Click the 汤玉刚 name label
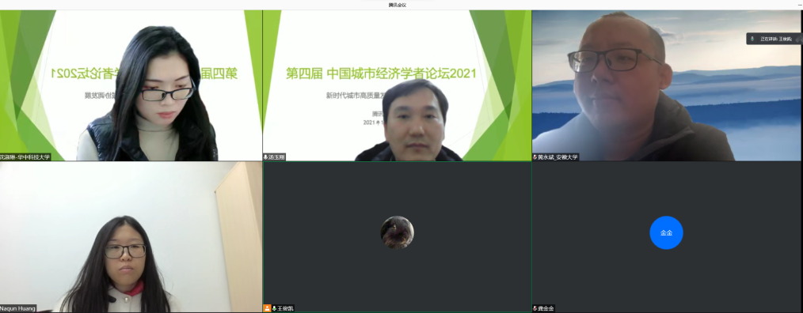 coord(277,157)
